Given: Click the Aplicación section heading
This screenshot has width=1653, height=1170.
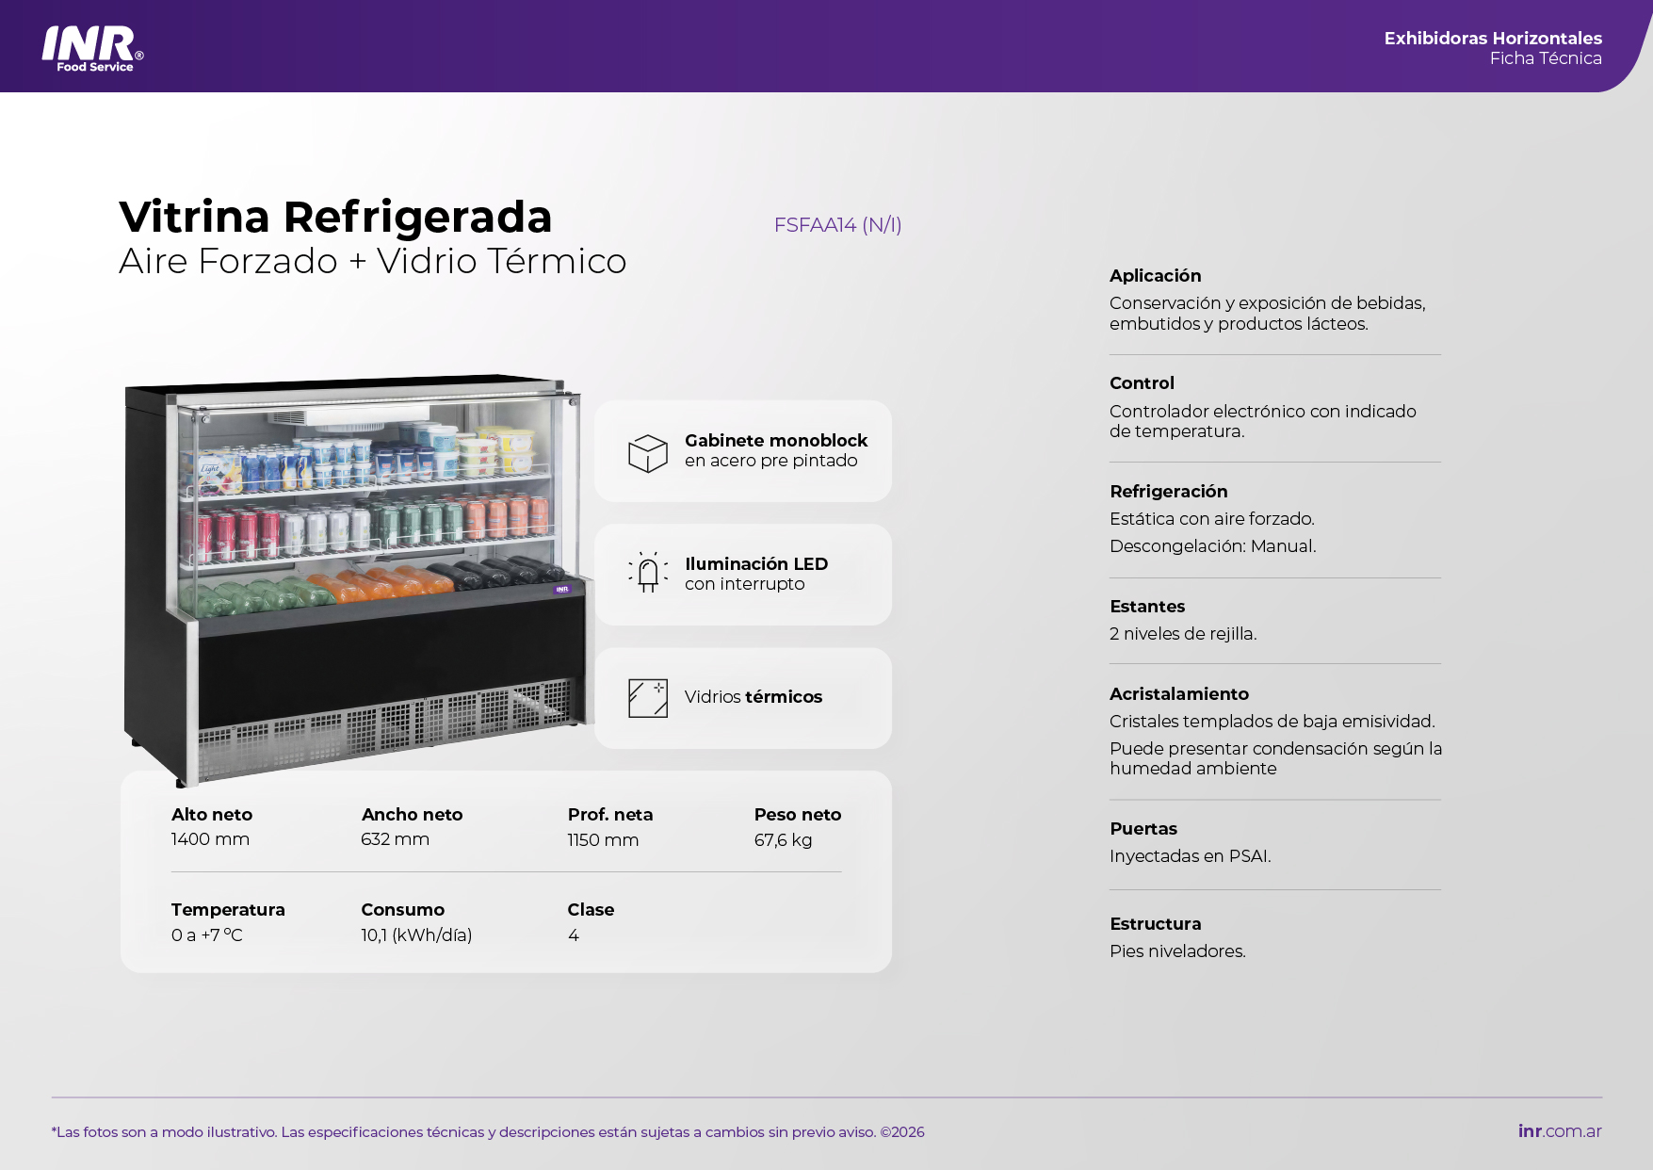Looking at the screenshot, I should (x=1155, y=276).
